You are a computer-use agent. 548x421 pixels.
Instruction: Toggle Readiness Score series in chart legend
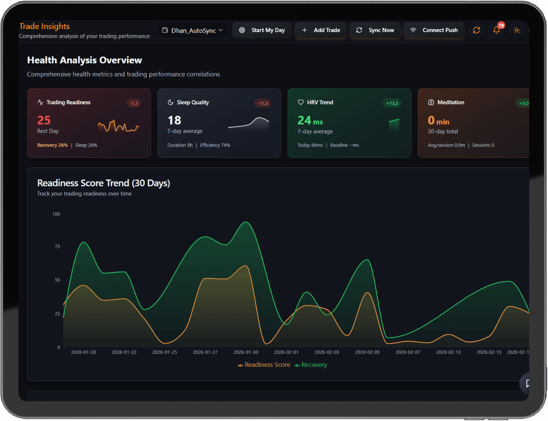coord(264,365)
